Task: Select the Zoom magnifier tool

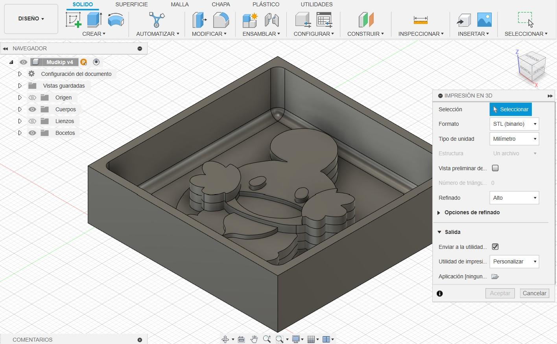Action: (267, 339)
